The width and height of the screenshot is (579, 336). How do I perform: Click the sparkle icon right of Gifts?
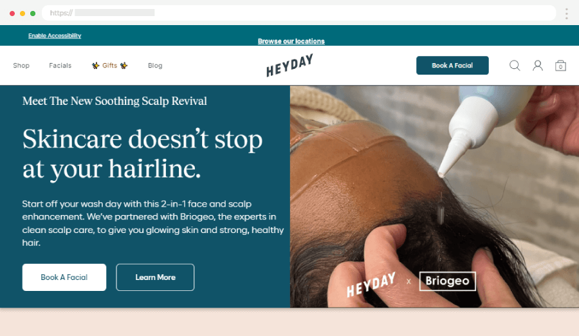coord(124,66)
